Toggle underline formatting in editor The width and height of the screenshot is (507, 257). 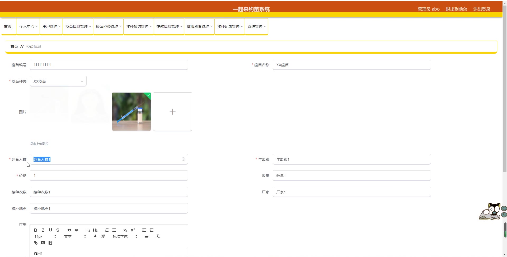[50, 230]
